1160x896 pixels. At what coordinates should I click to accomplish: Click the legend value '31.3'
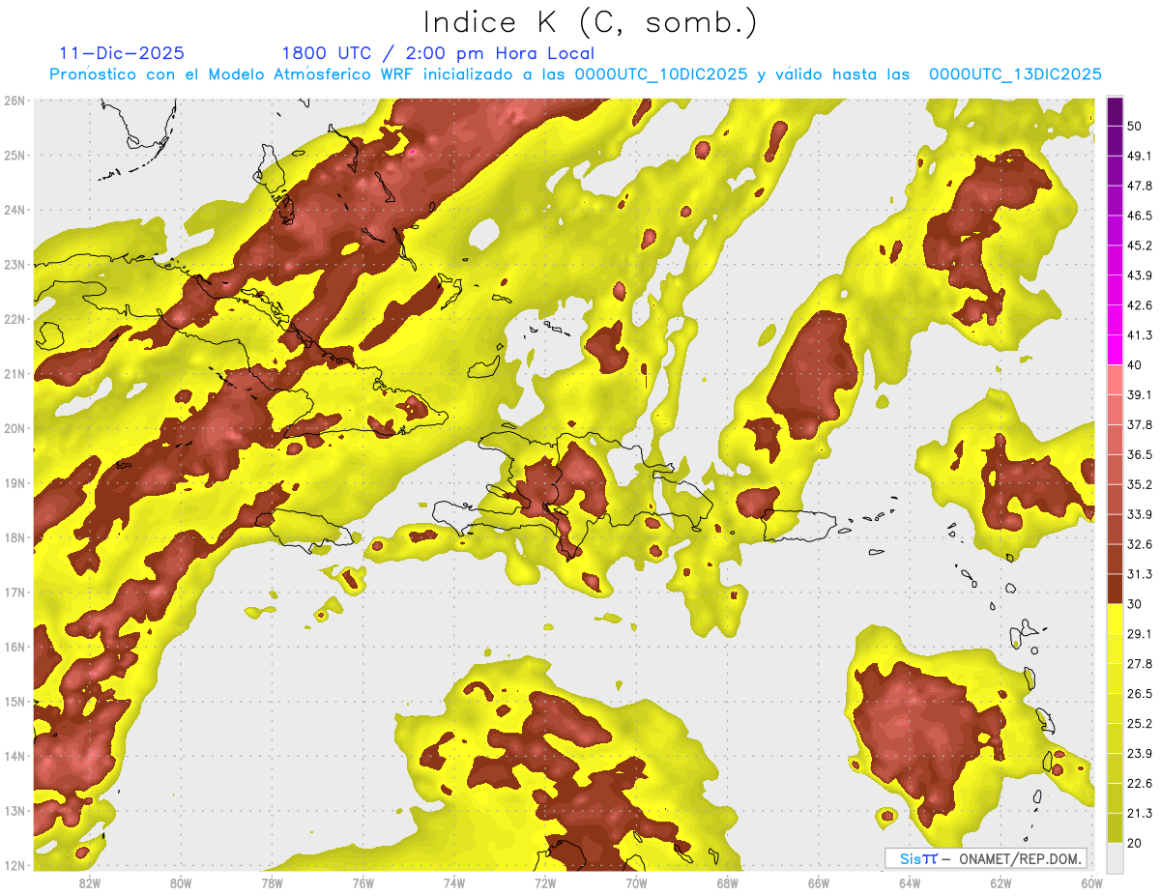pos(1140,574)
